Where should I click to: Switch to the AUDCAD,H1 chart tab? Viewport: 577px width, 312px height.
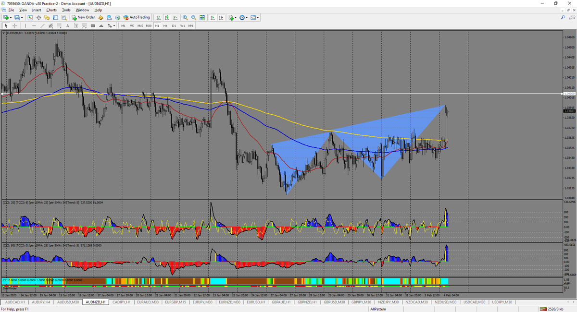(14, 302)
